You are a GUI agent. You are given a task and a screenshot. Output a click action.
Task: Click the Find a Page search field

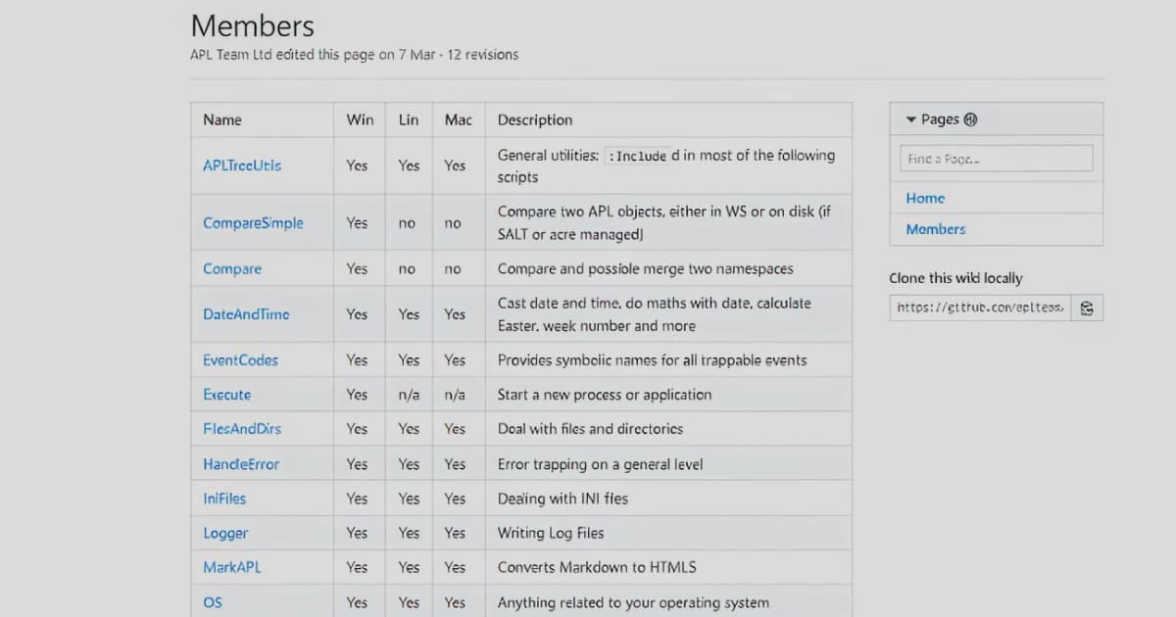click(x=996, y=159)
